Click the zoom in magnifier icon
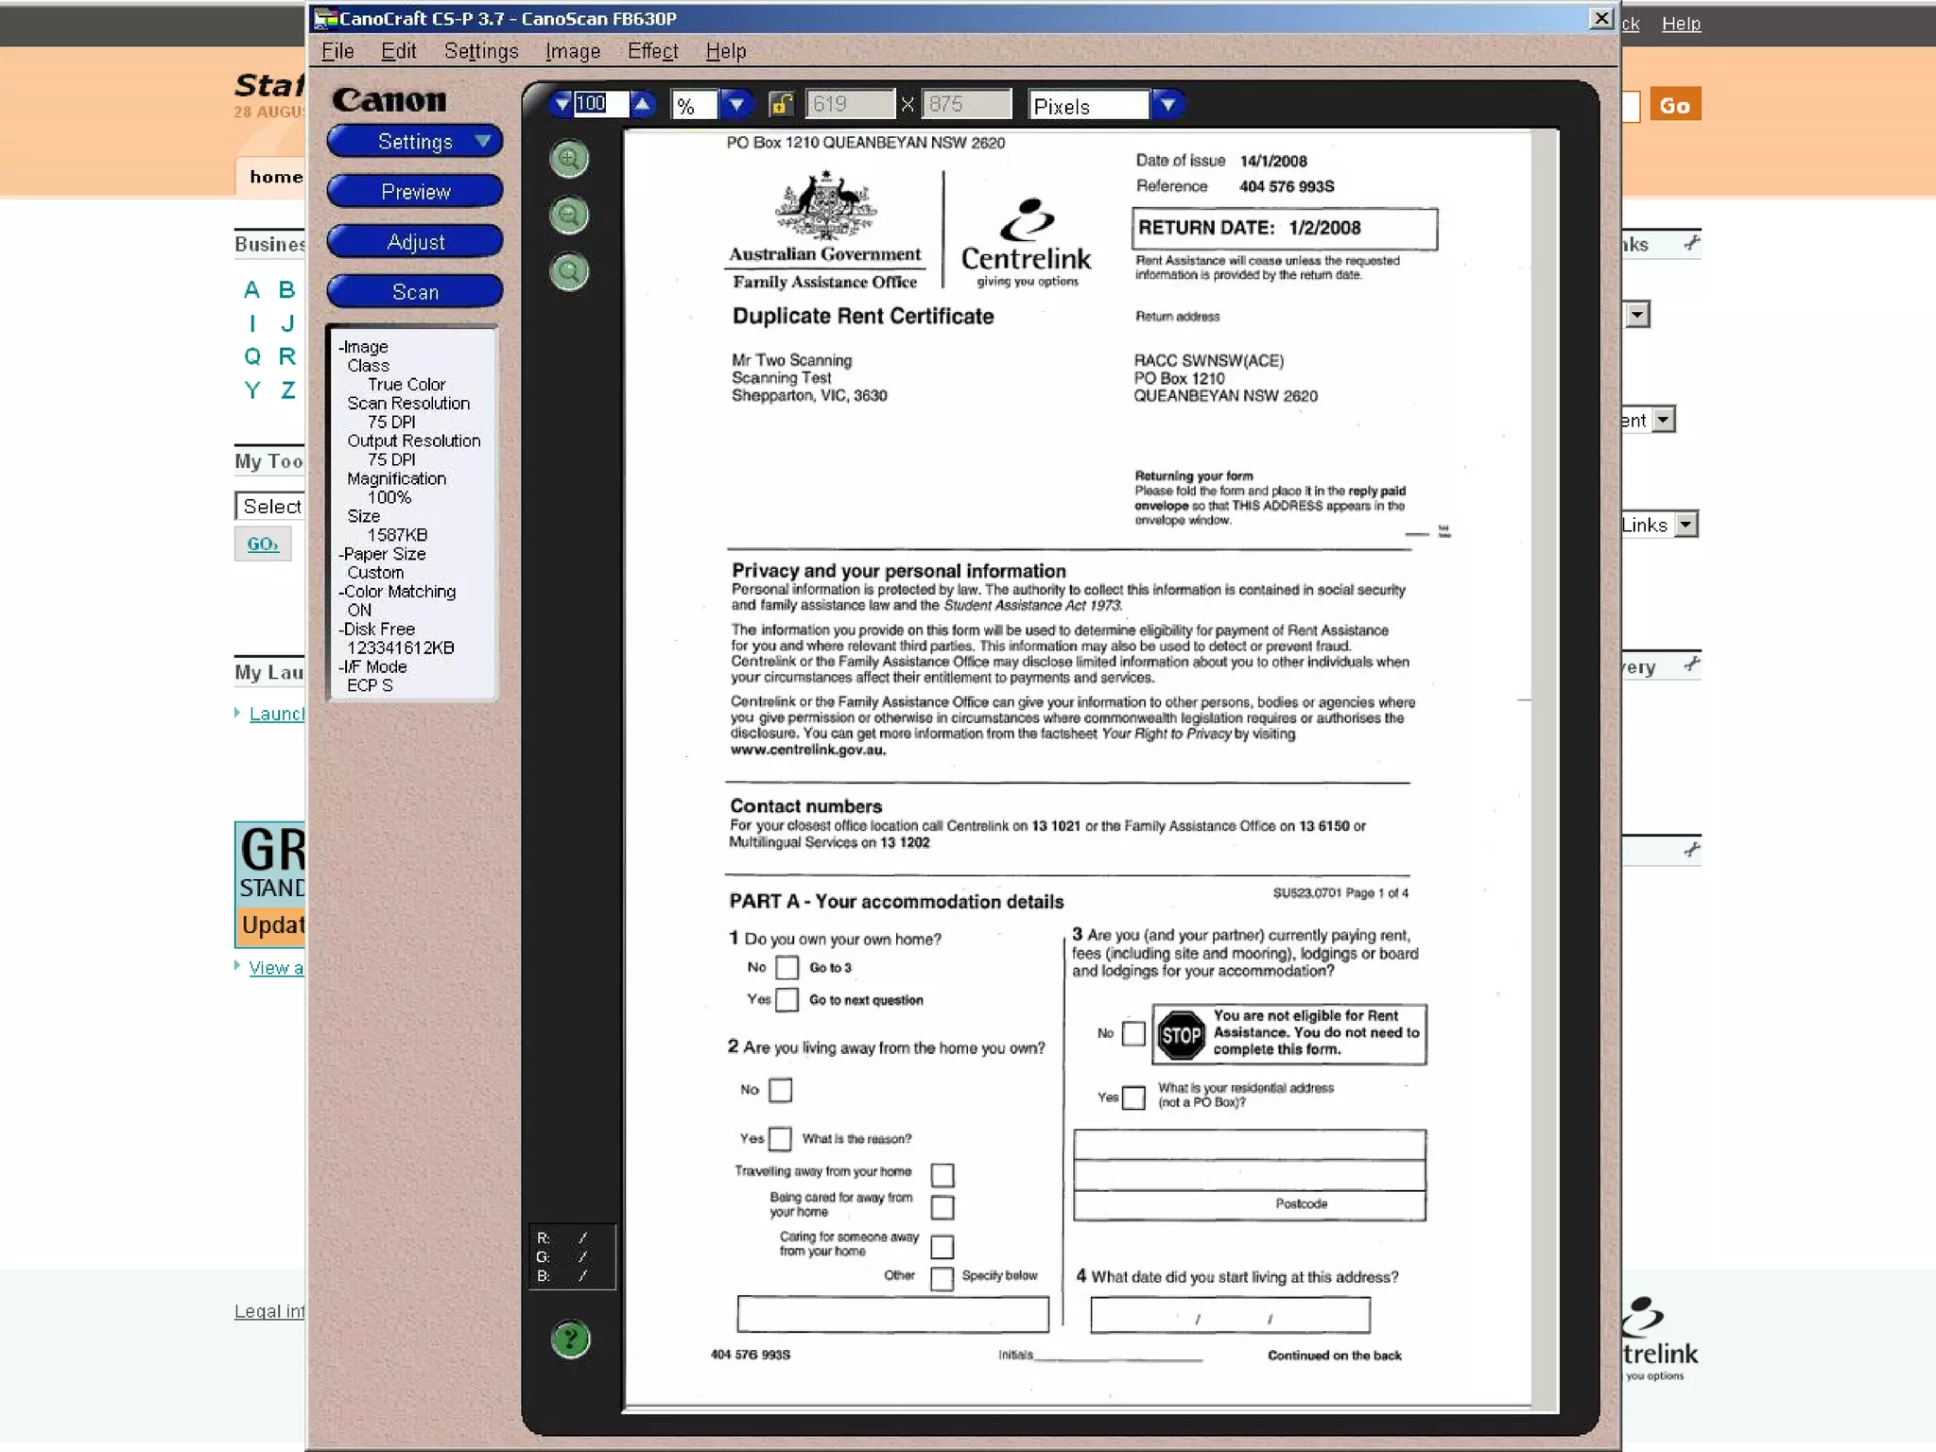The width and height of the screenshot is (1936, 1452). 569,159
